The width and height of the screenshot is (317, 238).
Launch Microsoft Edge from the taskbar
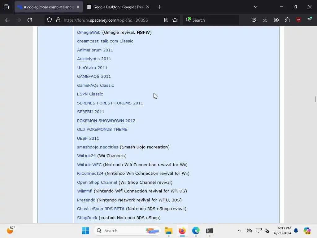[196, 231]
